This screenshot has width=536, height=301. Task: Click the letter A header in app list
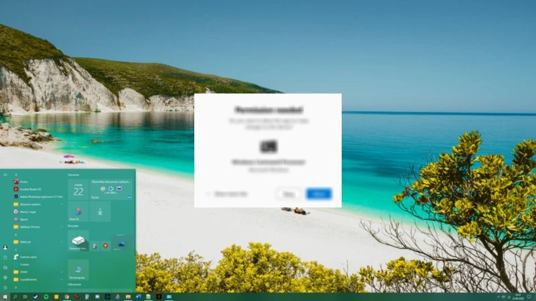(15, 175)
